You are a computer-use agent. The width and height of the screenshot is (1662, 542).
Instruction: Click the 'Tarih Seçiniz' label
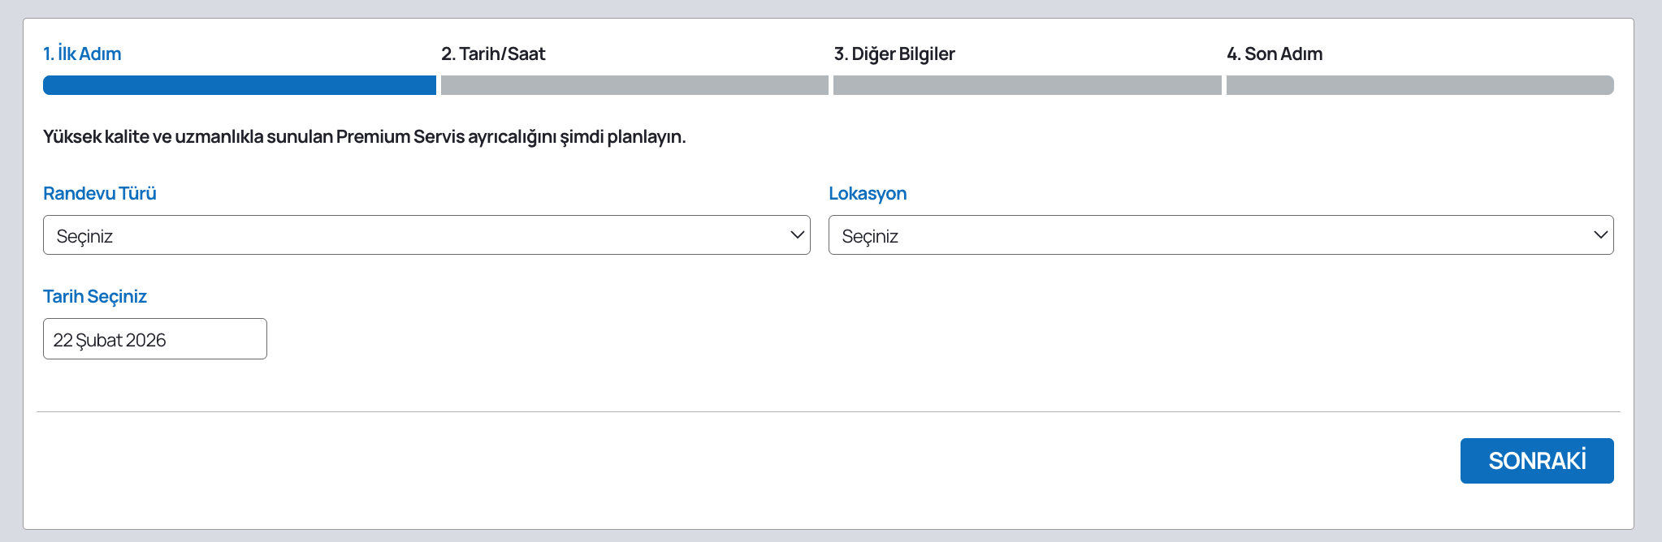point(95,296)
